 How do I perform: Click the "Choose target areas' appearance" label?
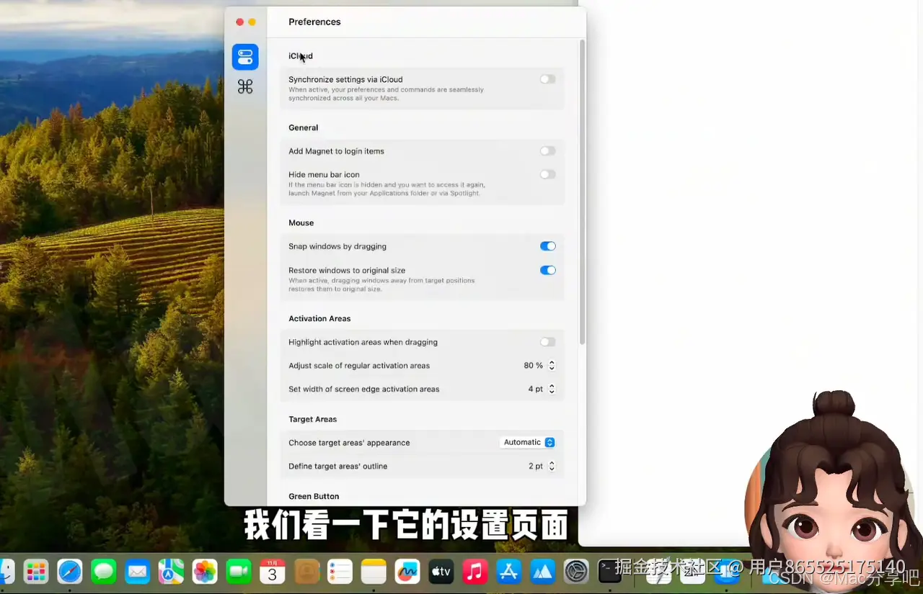click(349, 443)
